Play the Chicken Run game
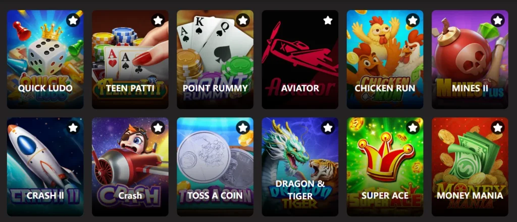This screenshot has height=222, width=517. coord(385,59)
